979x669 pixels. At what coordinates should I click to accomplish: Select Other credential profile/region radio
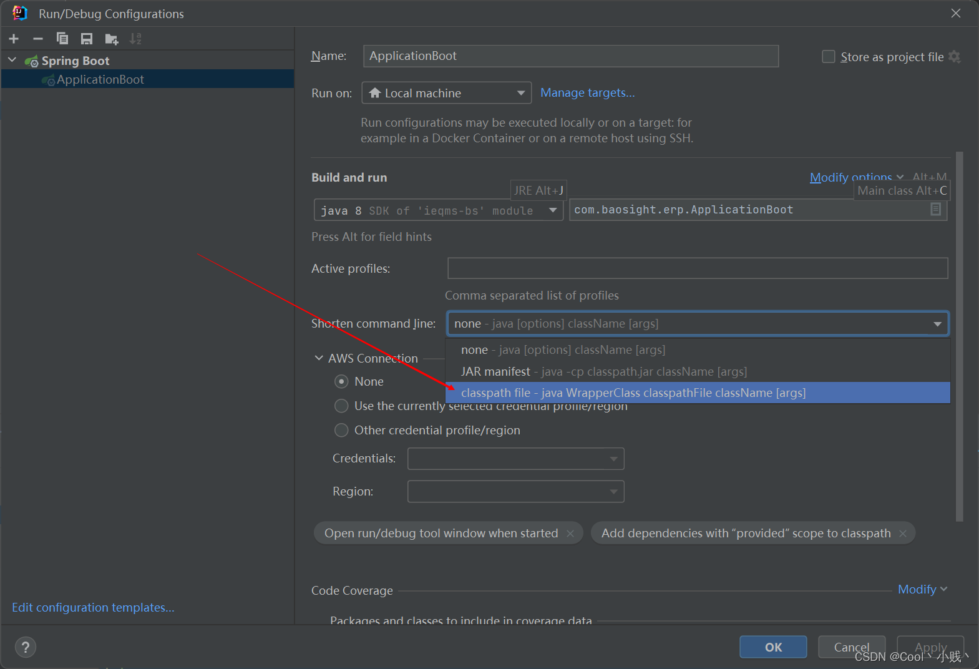pos(341,430)
